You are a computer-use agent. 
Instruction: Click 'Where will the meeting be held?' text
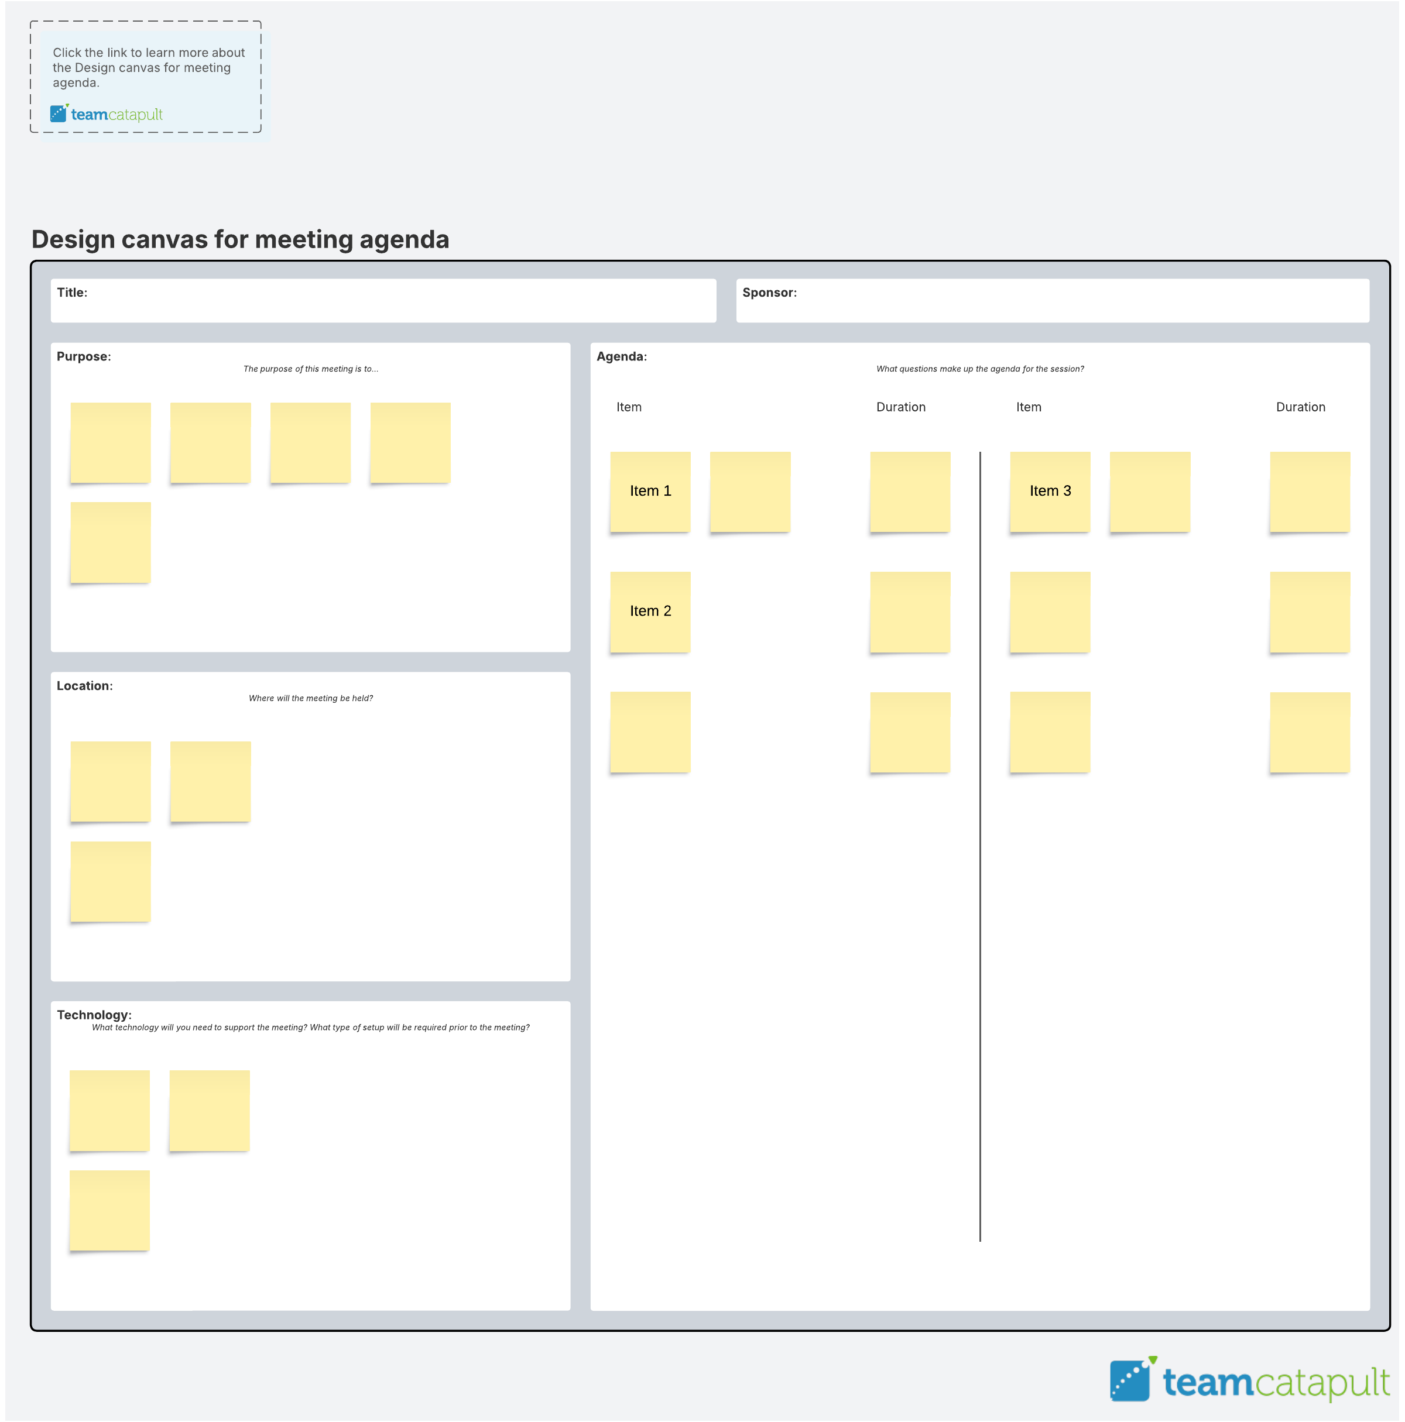point(311,698)
